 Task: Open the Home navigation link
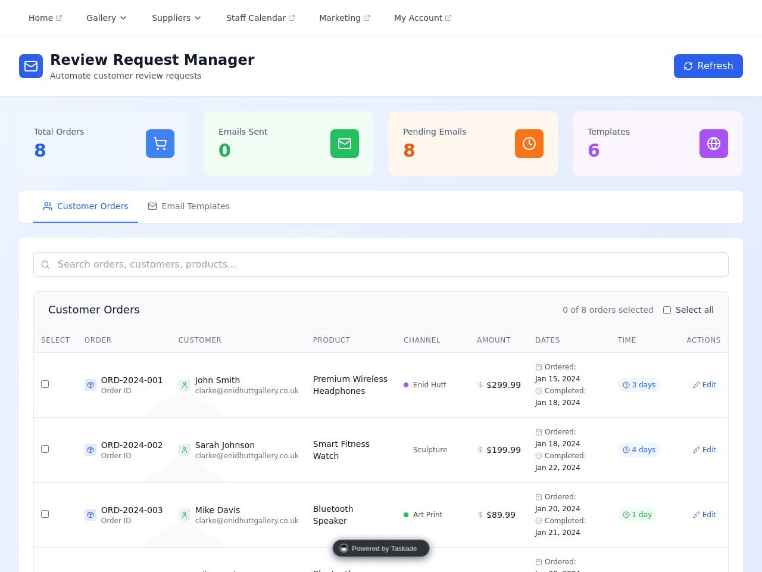pyautogui.click(x=45, y=18)
